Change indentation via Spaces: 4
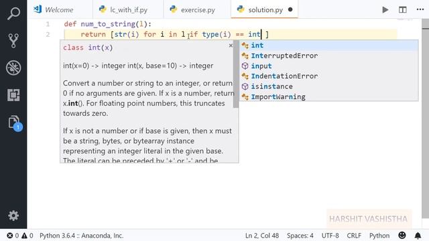 click(x=300, y=236)
